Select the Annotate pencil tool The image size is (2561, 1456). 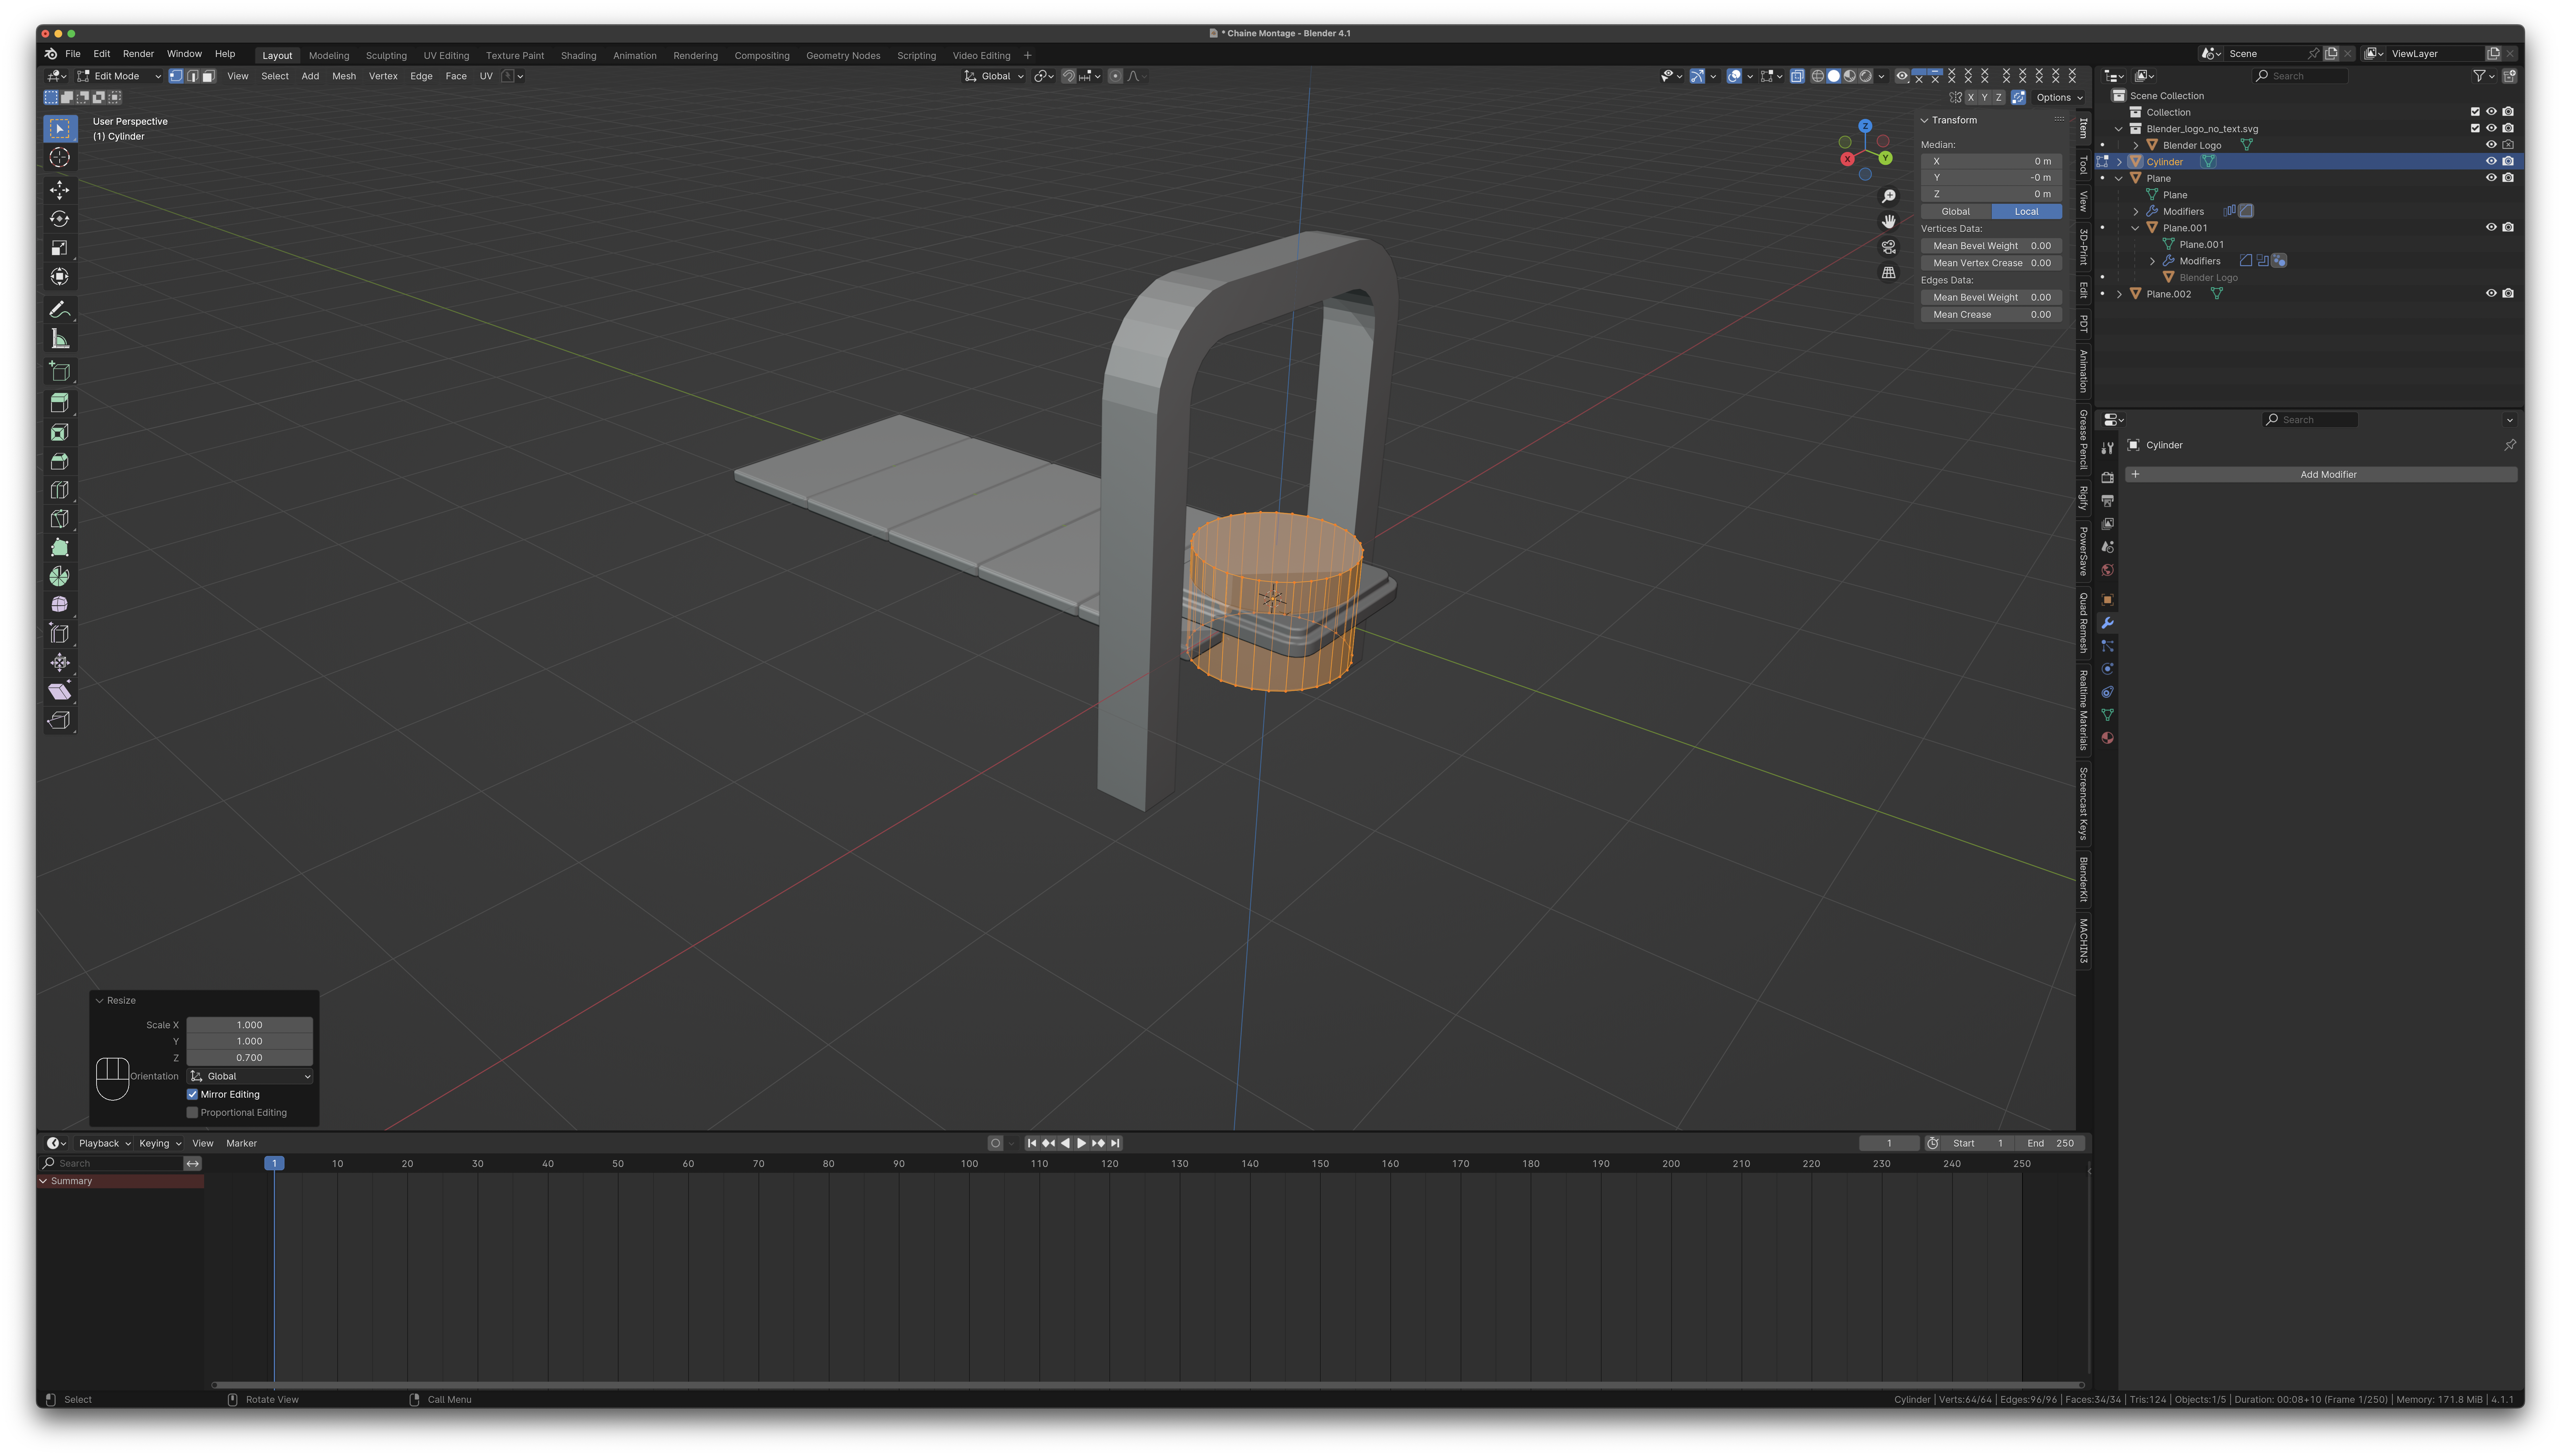(60, 310)
